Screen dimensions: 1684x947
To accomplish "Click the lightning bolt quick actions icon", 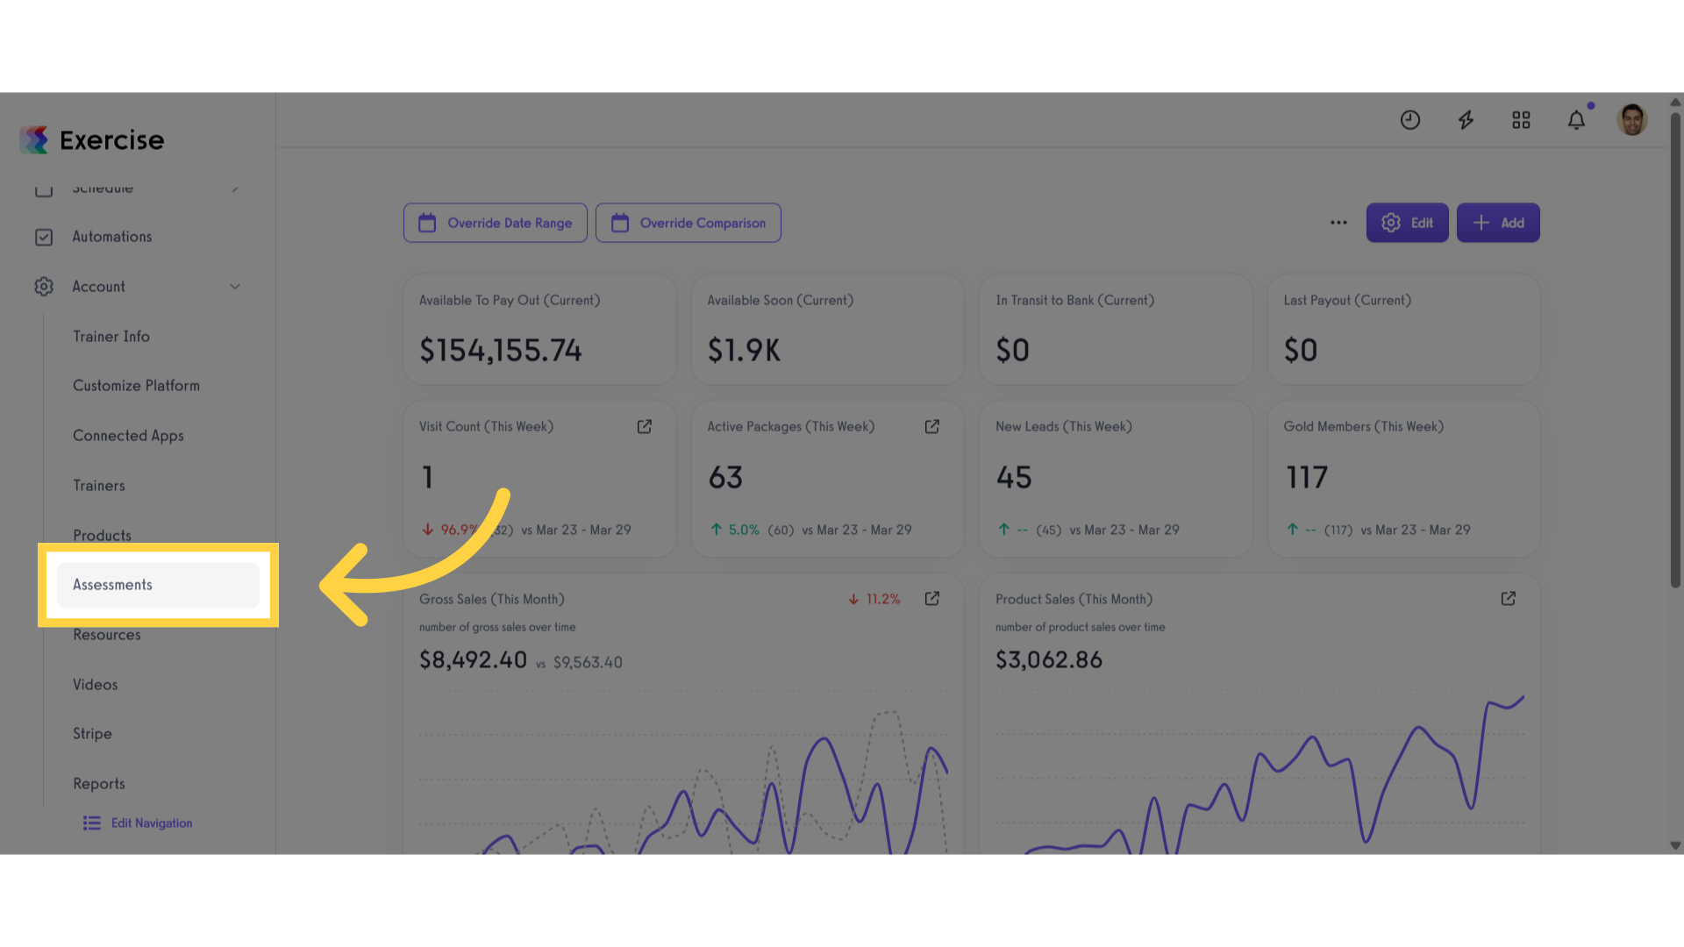I will (x=1466, y=120).
